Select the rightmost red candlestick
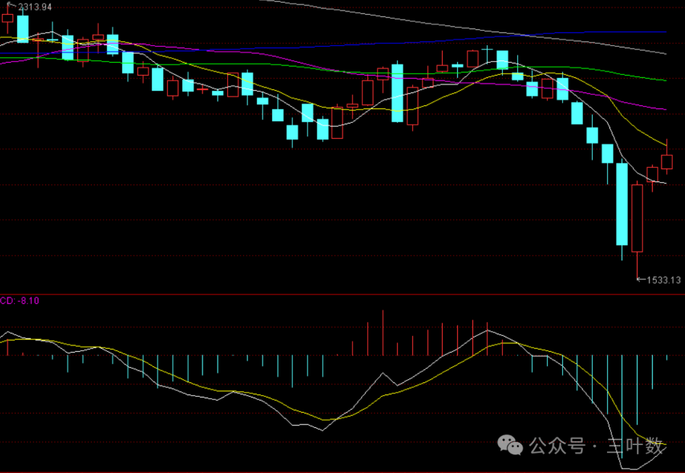The width and height of the screenshot is (685, 473). click(x=667, y=157)
